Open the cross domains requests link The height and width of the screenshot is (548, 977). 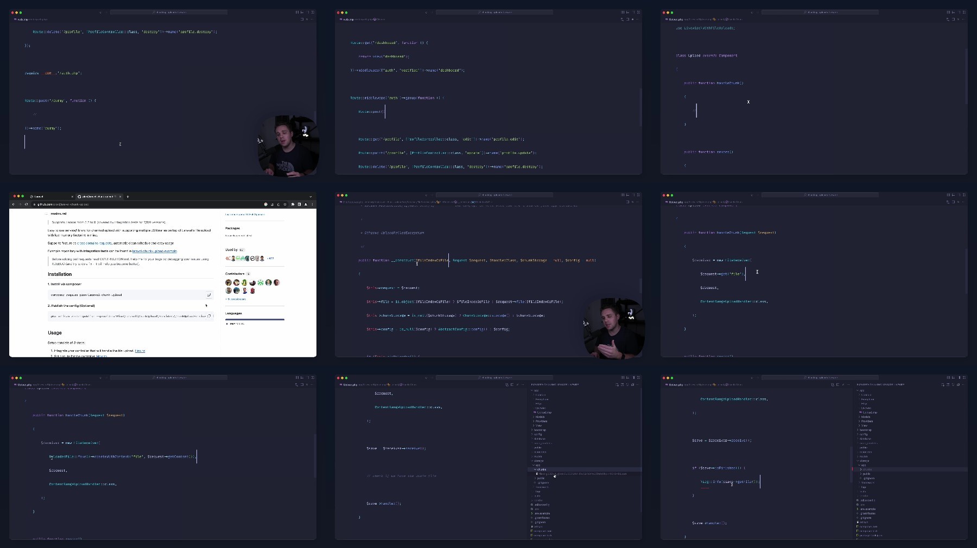[94, 243]
